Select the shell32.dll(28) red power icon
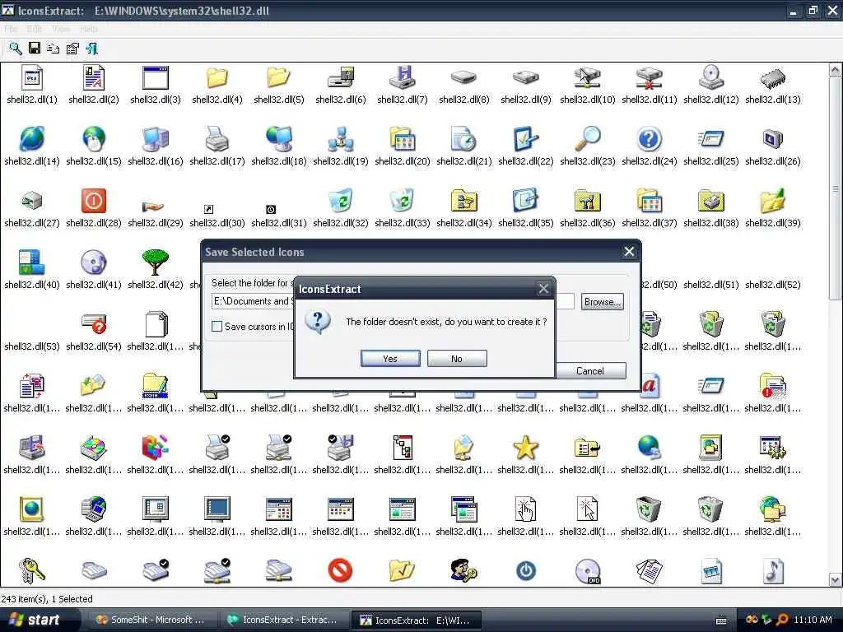Screen dimensions: 843x632 point(94,201)
